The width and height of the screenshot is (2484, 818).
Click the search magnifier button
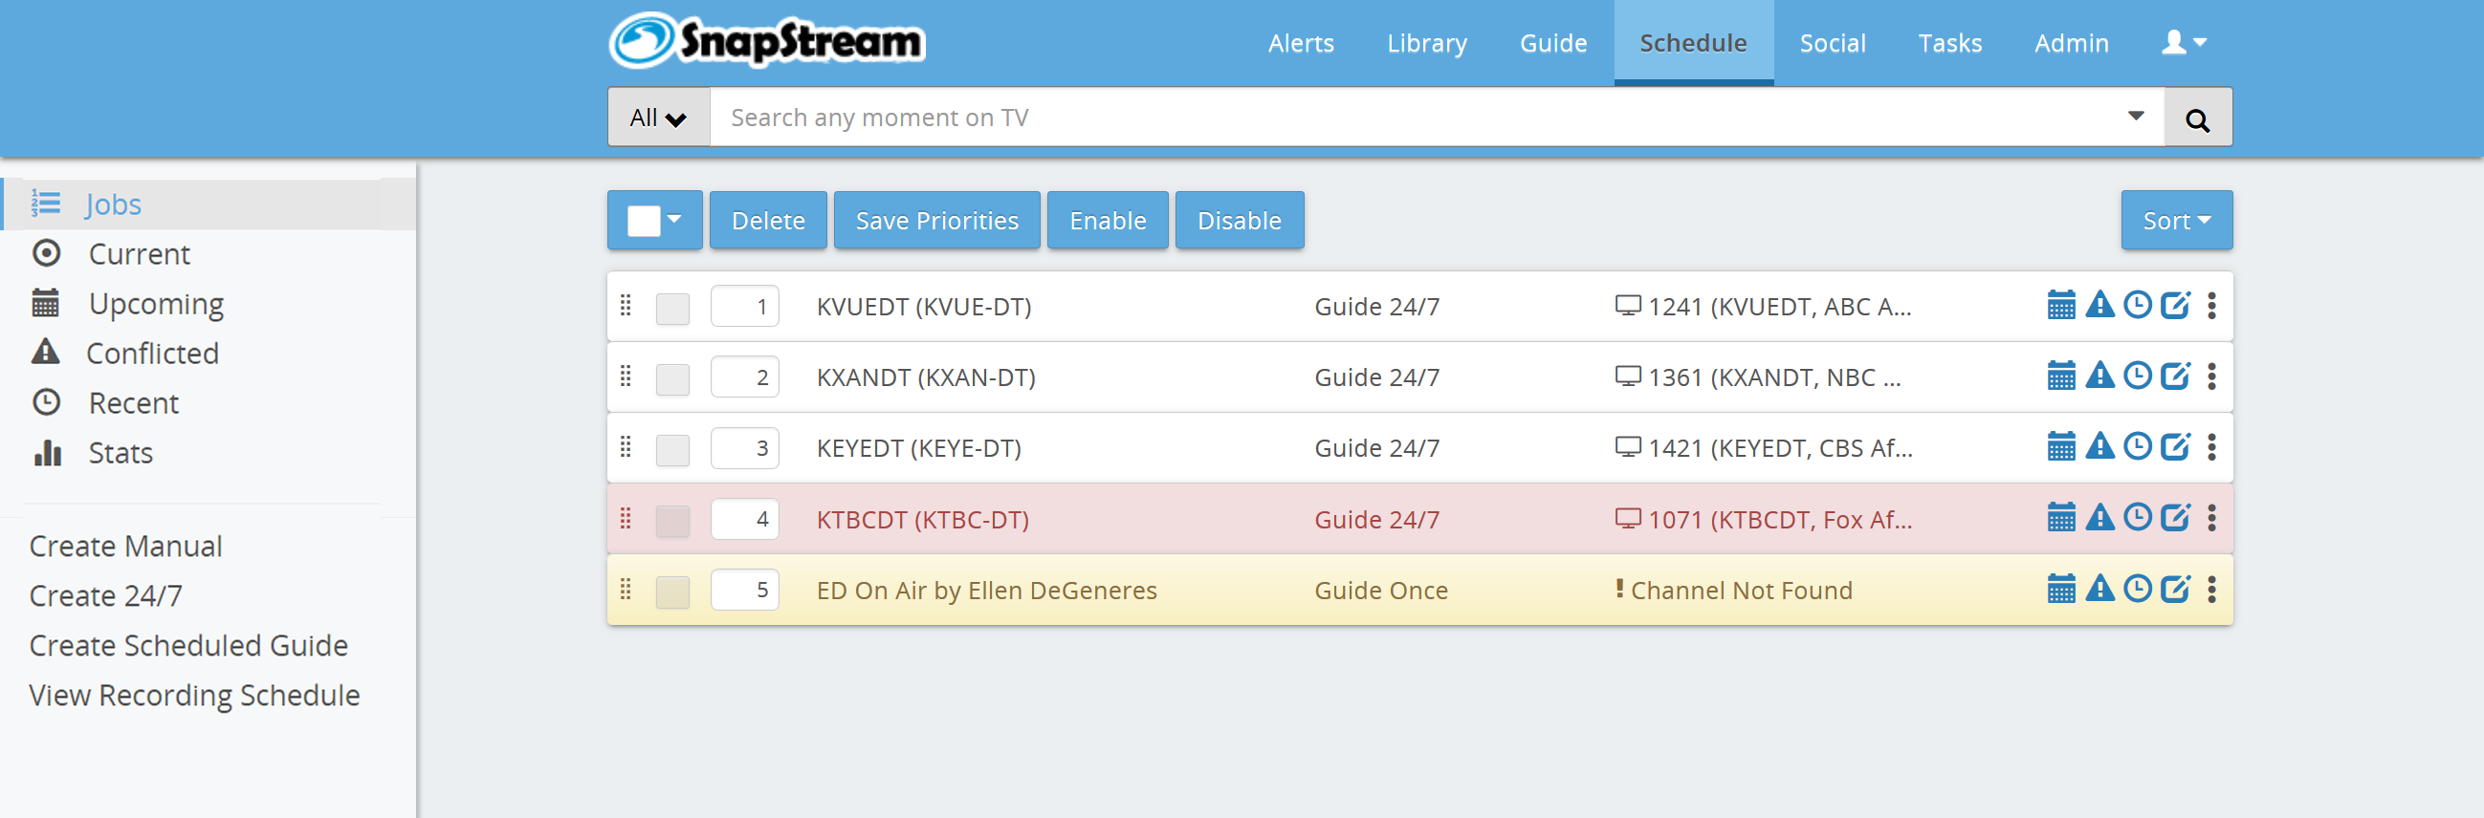pos(2198,118)
